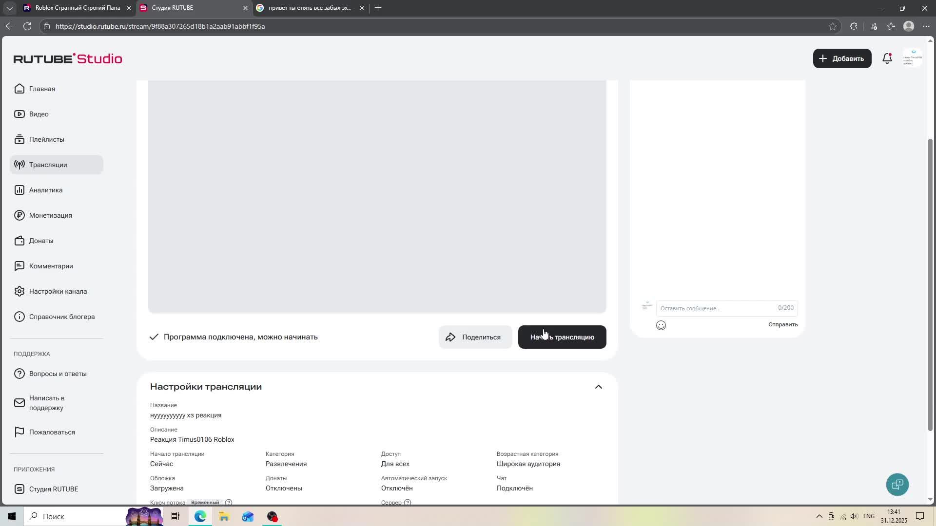Open Настройки канала settings
Viewport: 936px width, 526px height.
[58, 291]
